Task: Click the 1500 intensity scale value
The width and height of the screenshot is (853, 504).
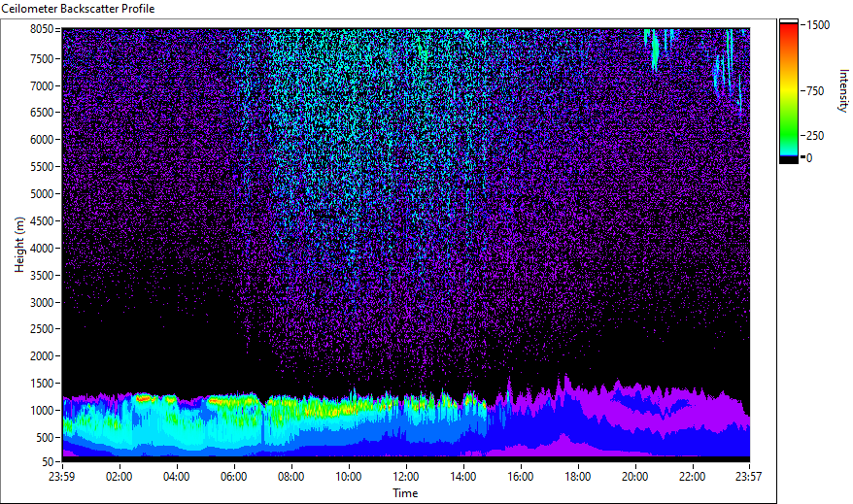Action: click(x=818, y=25)
